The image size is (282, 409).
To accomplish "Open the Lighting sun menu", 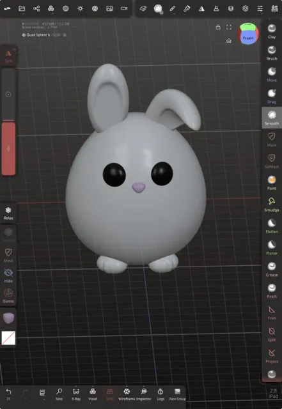I will pos(80,8).
